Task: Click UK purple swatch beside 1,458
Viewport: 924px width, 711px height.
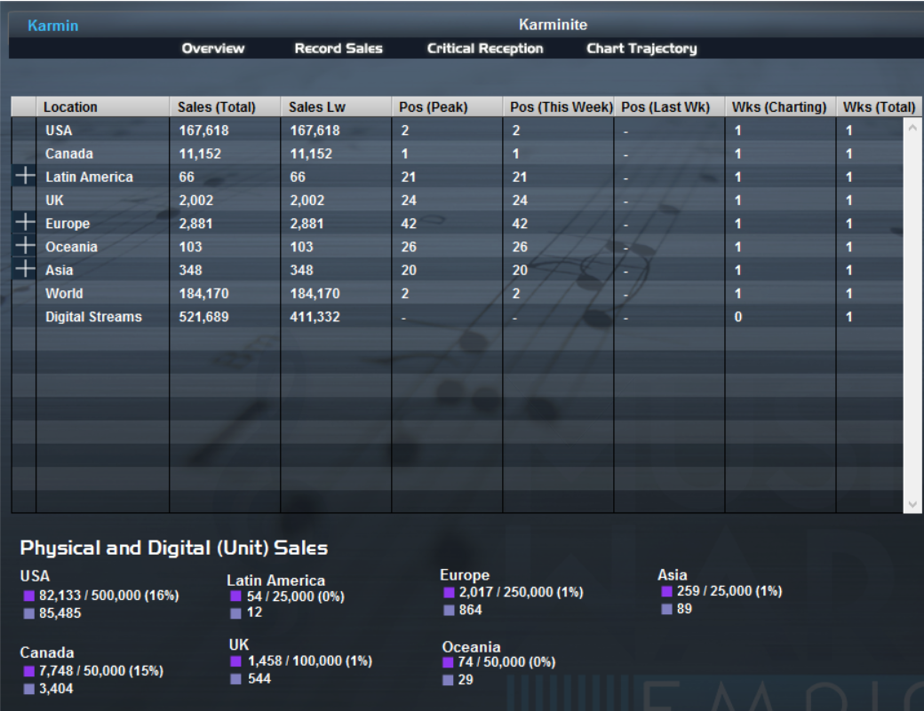Action: click(x=235, y=661)
